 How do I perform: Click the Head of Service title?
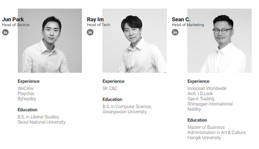[x=16, y=25]
